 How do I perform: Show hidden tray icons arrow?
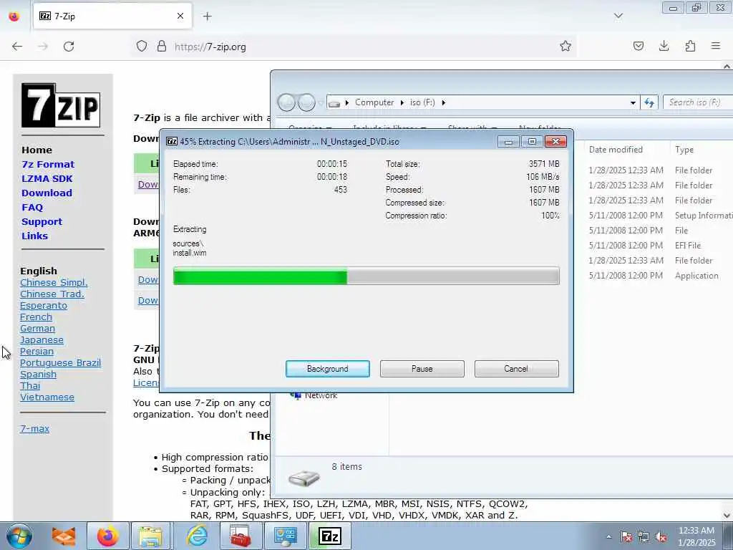pos(608,536)
